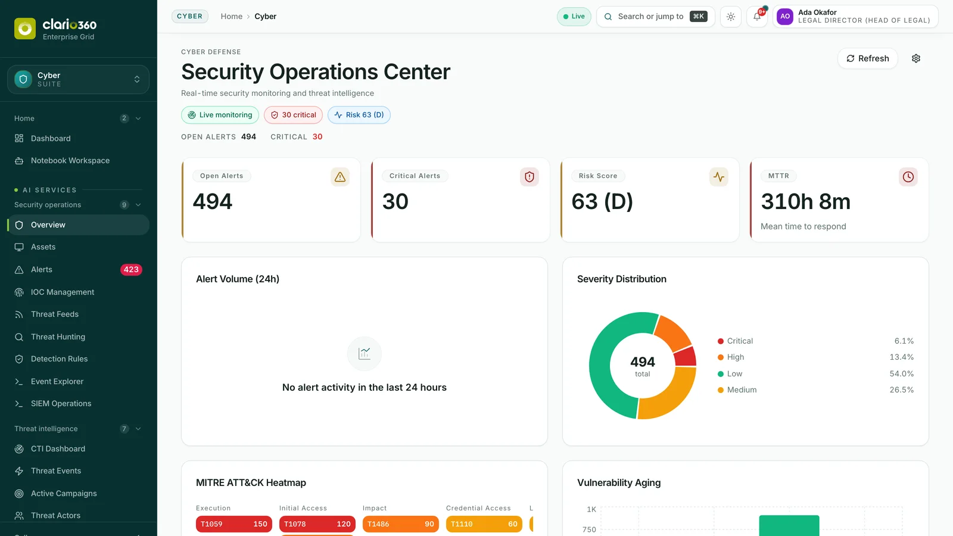Open Threat Feeds page

[x=78, y=314]
